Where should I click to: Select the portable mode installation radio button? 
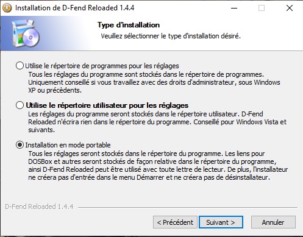pos(20,145)
